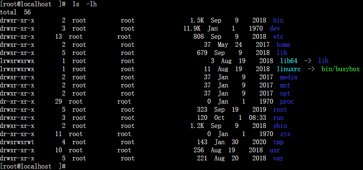Screen dimensions: 363x170
Task: Click the '808' size of etc
Action: (x=199, y=37)
